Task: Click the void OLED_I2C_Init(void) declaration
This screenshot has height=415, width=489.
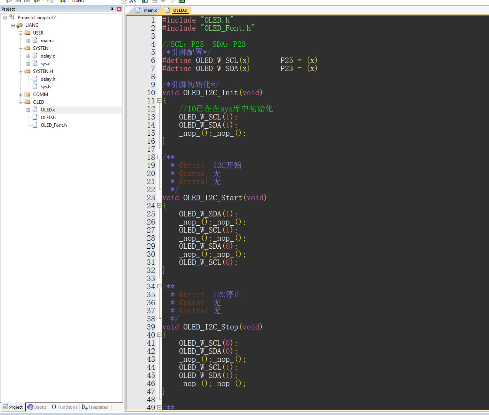Action: click(x=212, y=93)
